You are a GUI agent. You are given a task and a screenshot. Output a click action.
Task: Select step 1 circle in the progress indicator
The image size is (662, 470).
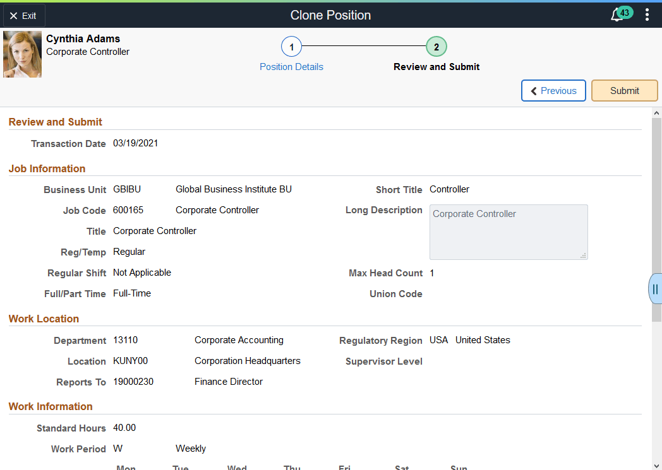(x=291, y=46)
